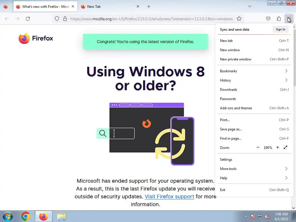Open Downloads from the menu
The width and height of the screenshot is (296, 222).
coord(254,90)
